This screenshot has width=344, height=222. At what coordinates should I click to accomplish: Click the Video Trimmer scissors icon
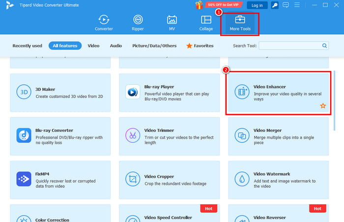point(133,135)
